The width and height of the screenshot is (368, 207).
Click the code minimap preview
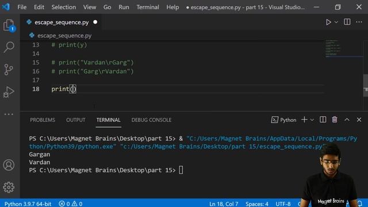pos(344,48)
